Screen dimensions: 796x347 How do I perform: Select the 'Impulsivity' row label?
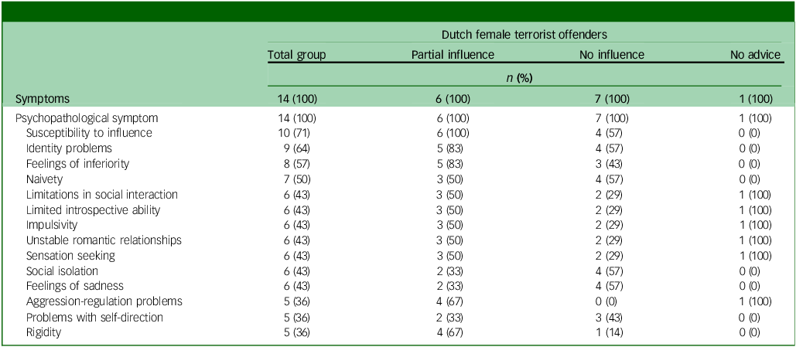point(54,225)
